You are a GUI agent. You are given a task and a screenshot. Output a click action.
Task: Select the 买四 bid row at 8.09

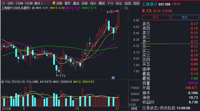[170, 60]
